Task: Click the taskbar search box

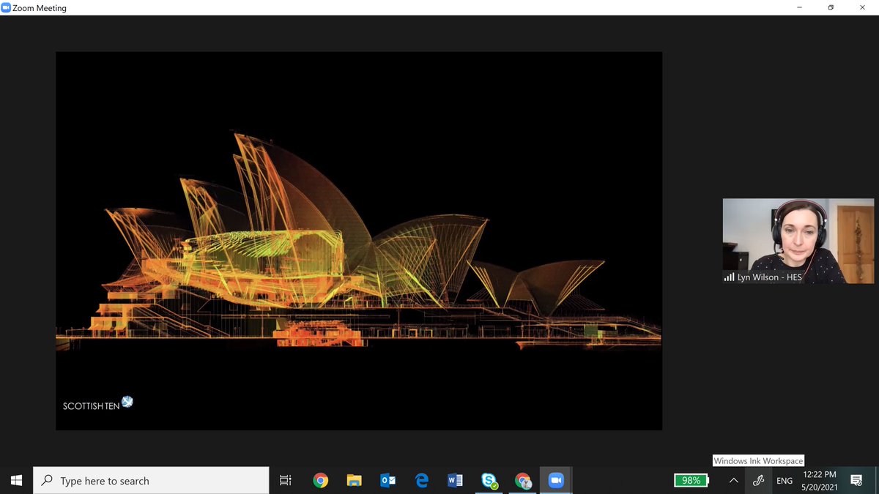Action: [152, 481]
